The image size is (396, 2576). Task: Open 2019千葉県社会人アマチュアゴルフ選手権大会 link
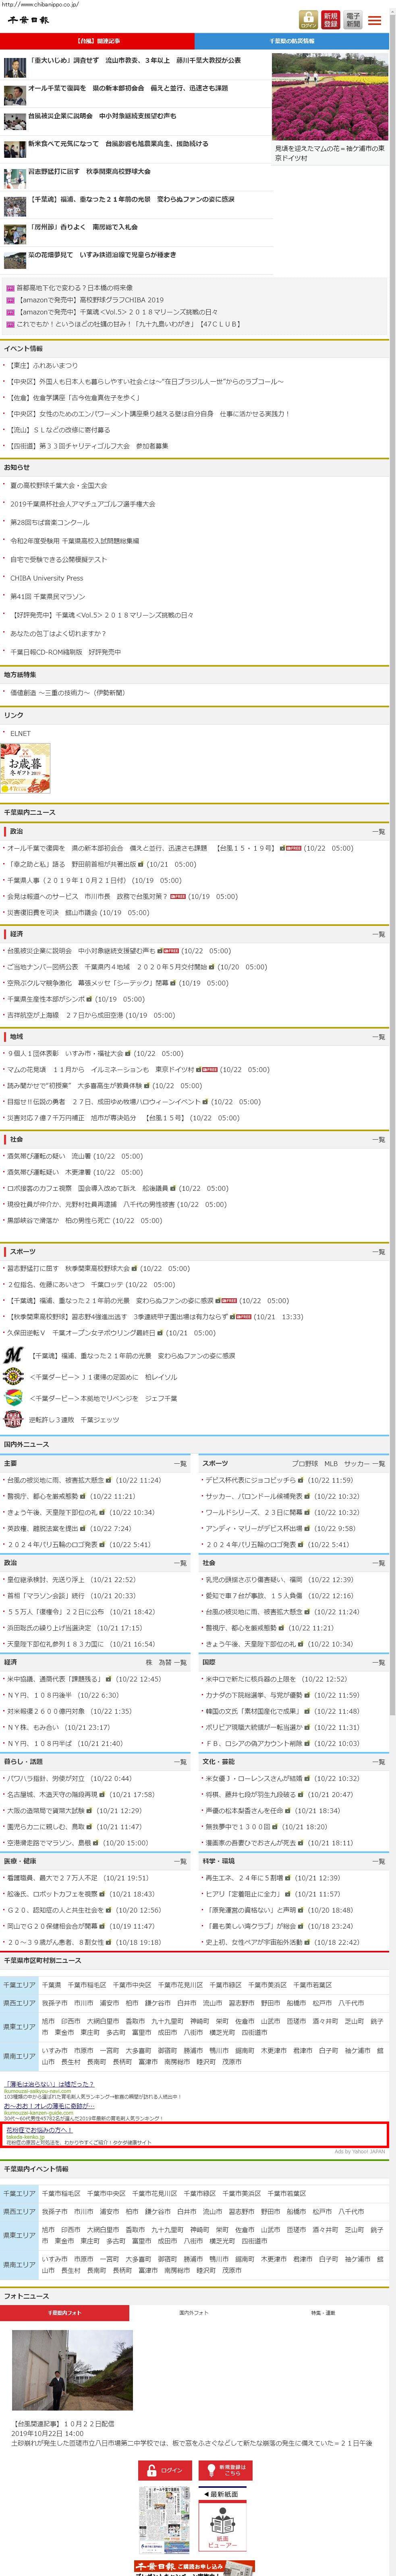pyautogui.click(x=83, y=504)
